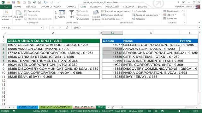Open Separa dropdown arrow
This screenshot has height=113, width=202.
click(176, 15)
